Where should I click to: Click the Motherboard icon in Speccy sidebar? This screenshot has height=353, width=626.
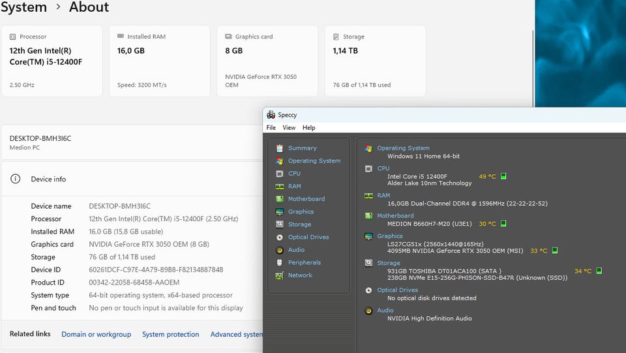[280, 199]
